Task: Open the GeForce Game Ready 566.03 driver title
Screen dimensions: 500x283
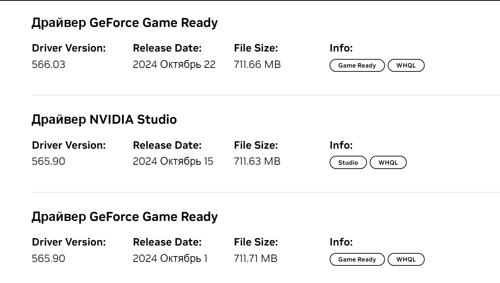Action: 124,23
